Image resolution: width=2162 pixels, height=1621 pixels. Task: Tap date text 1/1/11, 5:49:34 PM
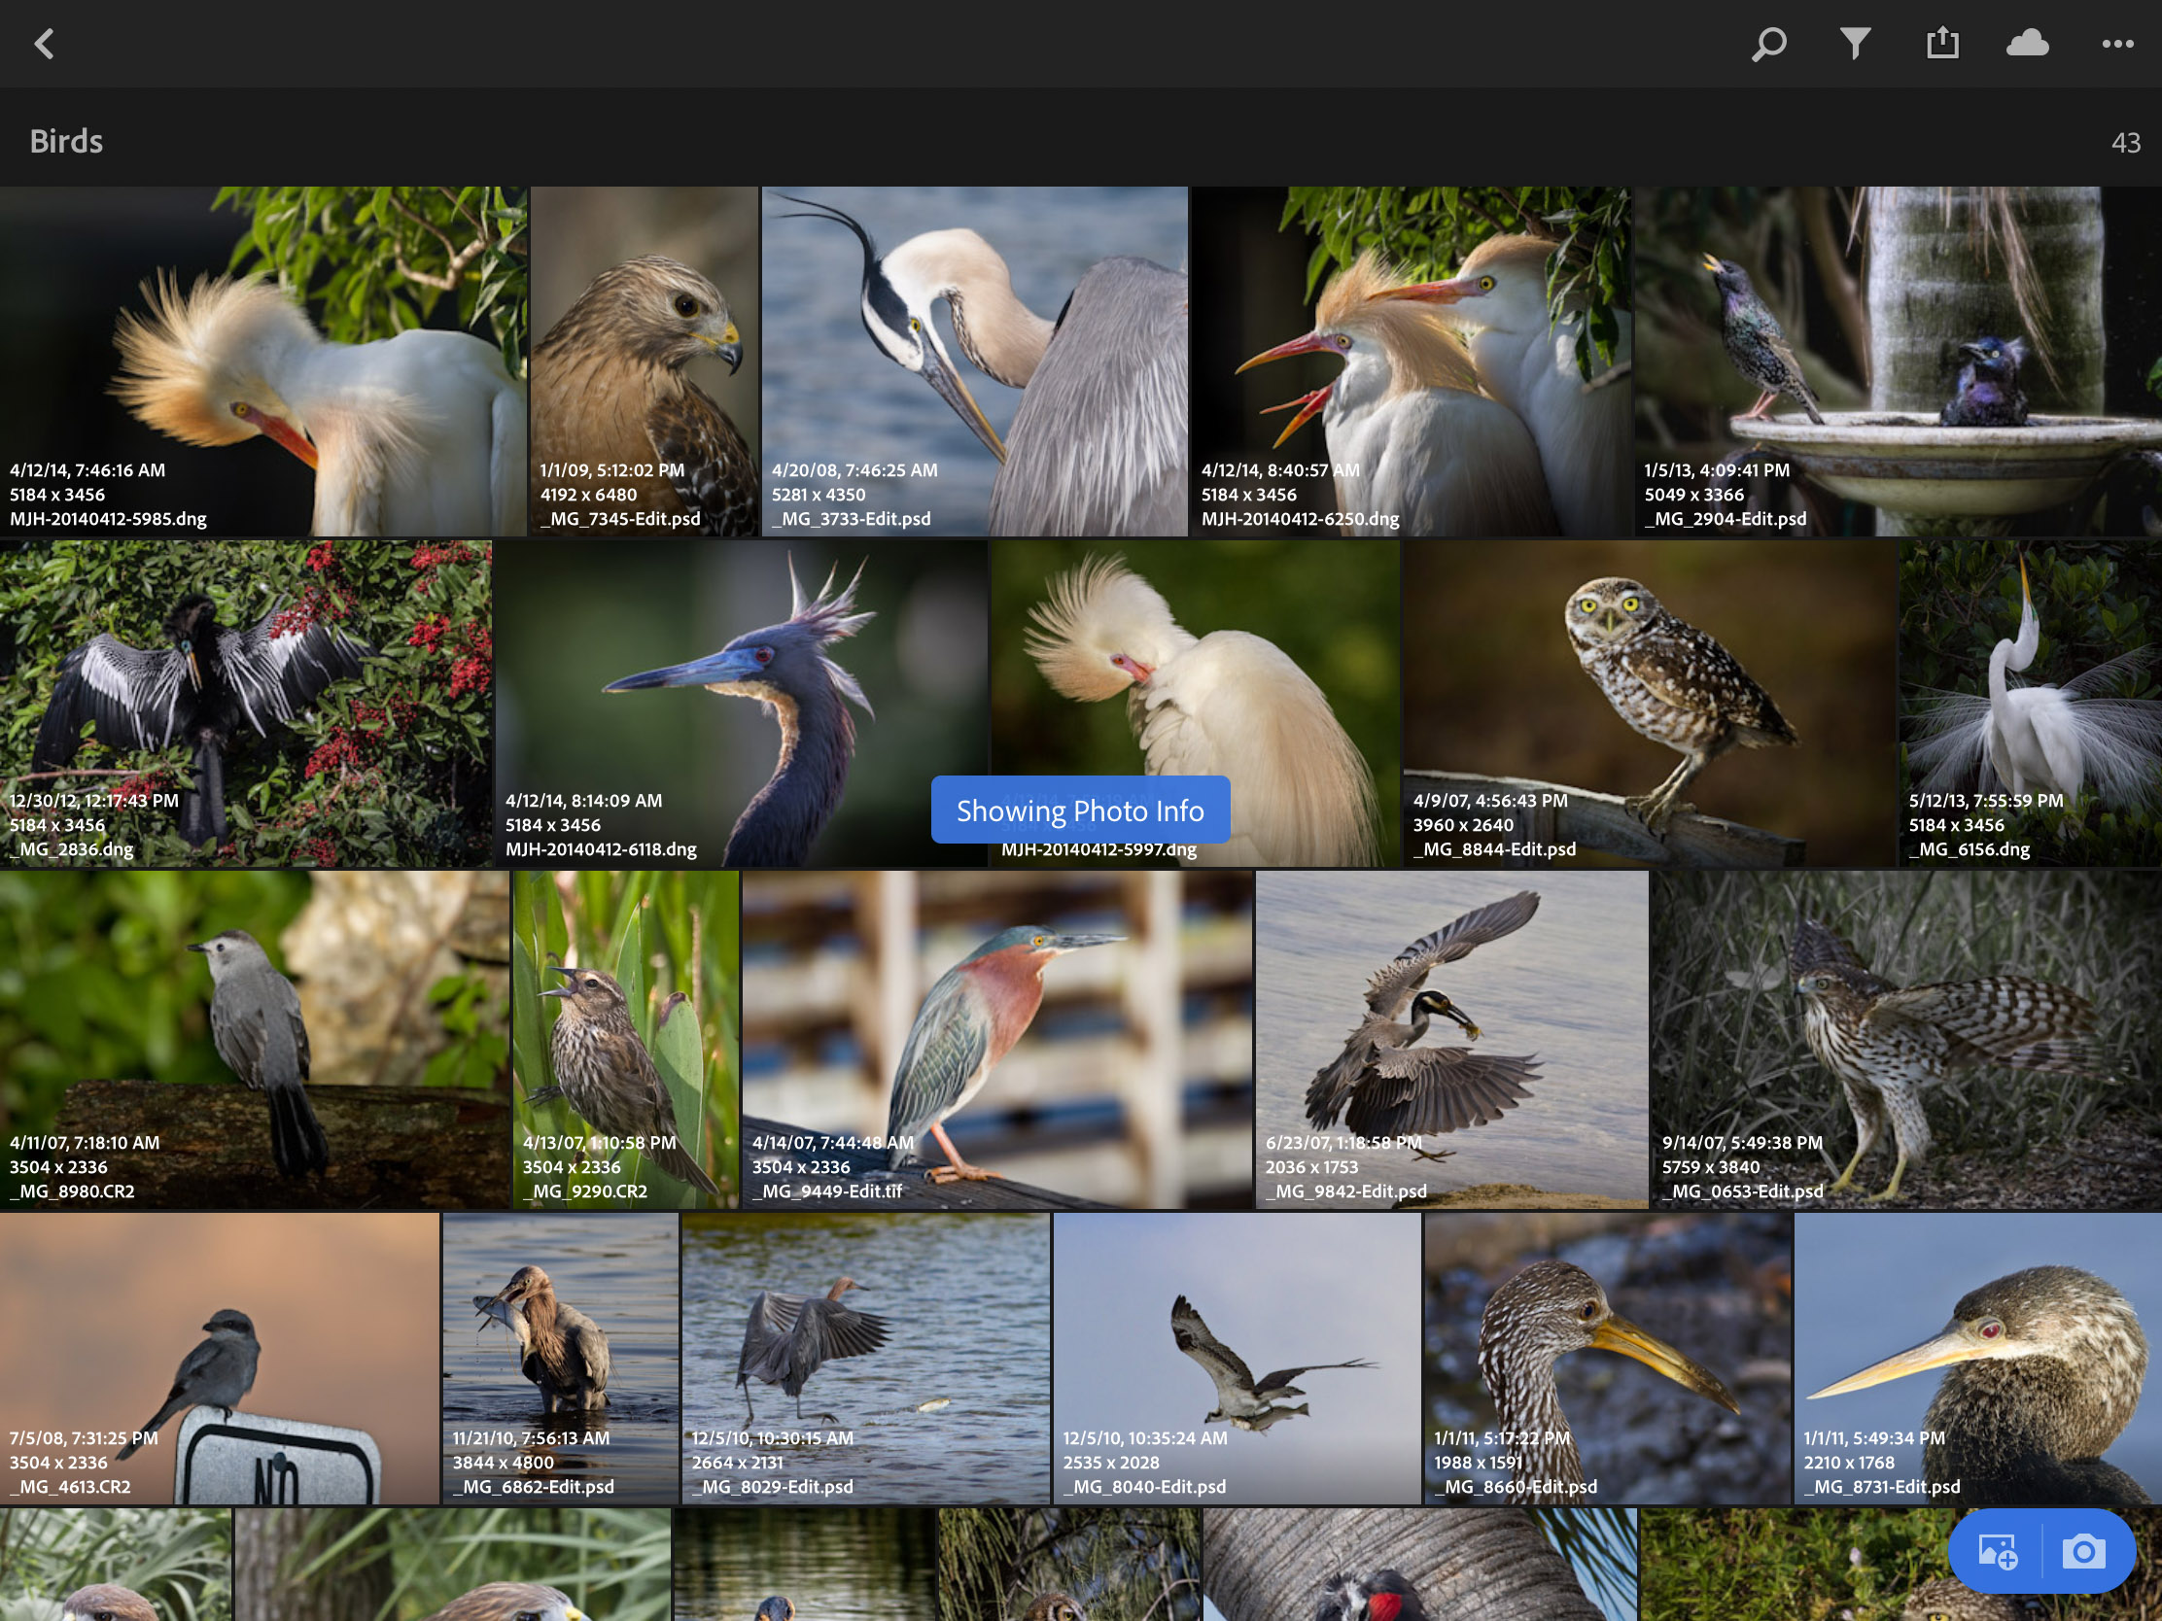pyautogui.click(x=1874, y=1438)
